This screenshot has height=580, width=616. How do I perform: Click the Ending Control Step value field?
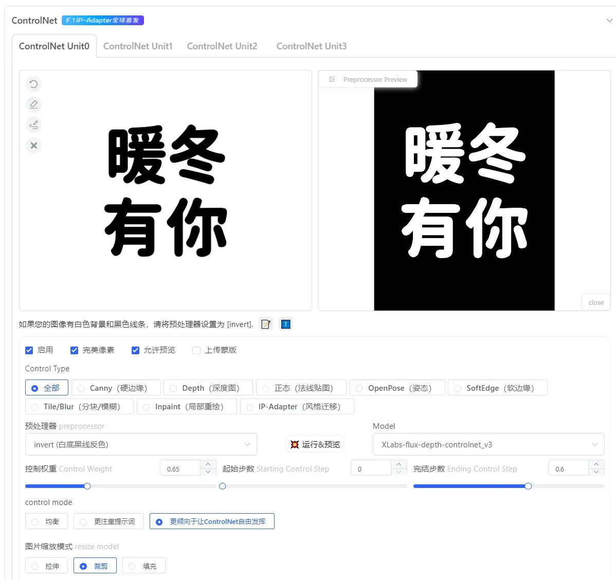[568, 469]
